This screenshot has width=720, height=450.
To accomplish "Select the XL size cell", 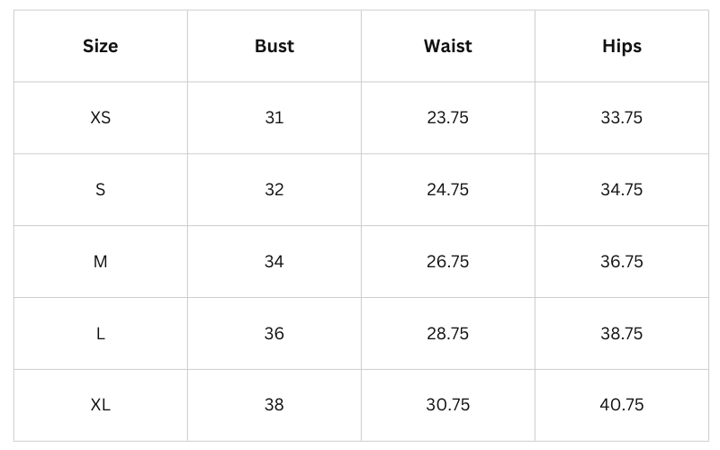I will pos(101,405).
